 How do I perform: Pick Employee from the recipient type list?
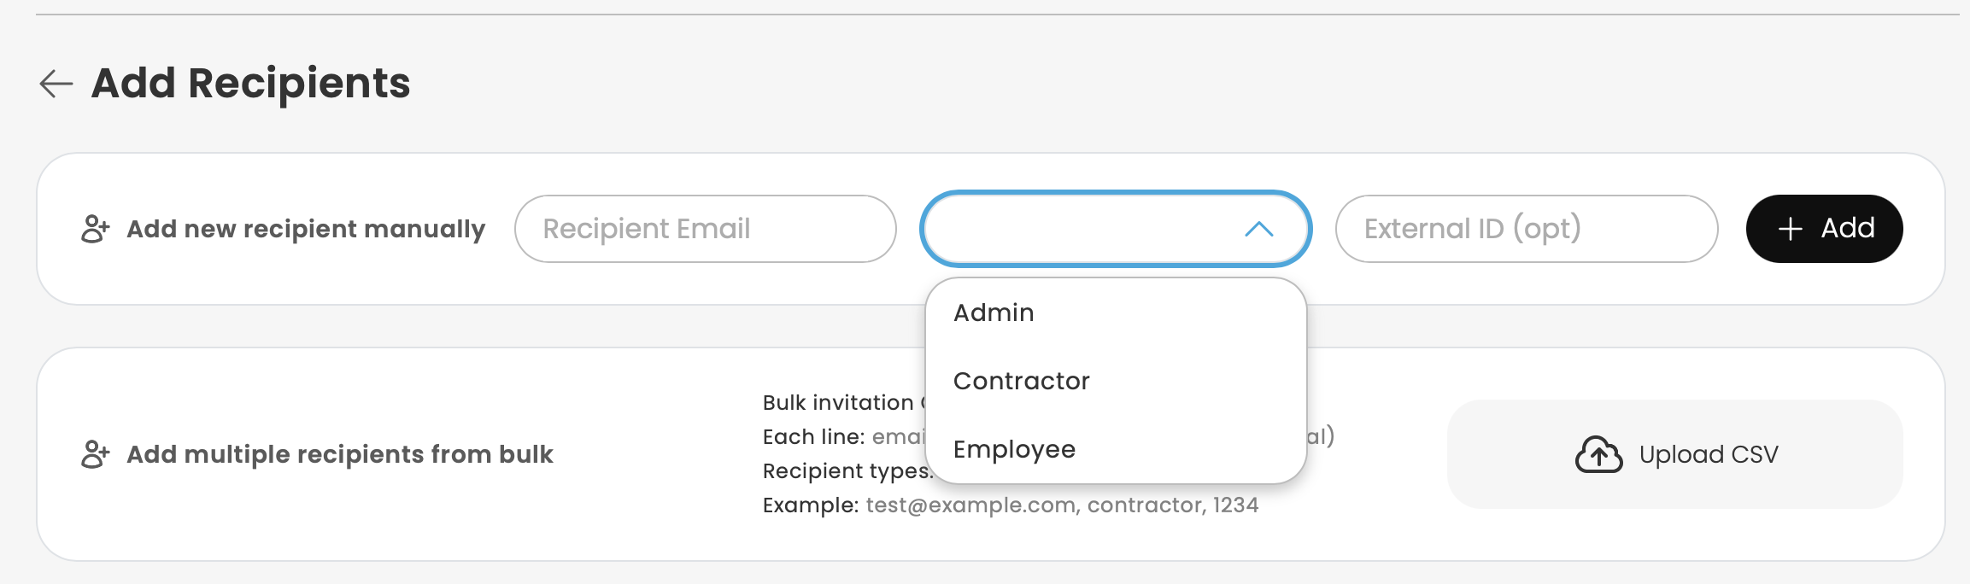[1014, 449]
